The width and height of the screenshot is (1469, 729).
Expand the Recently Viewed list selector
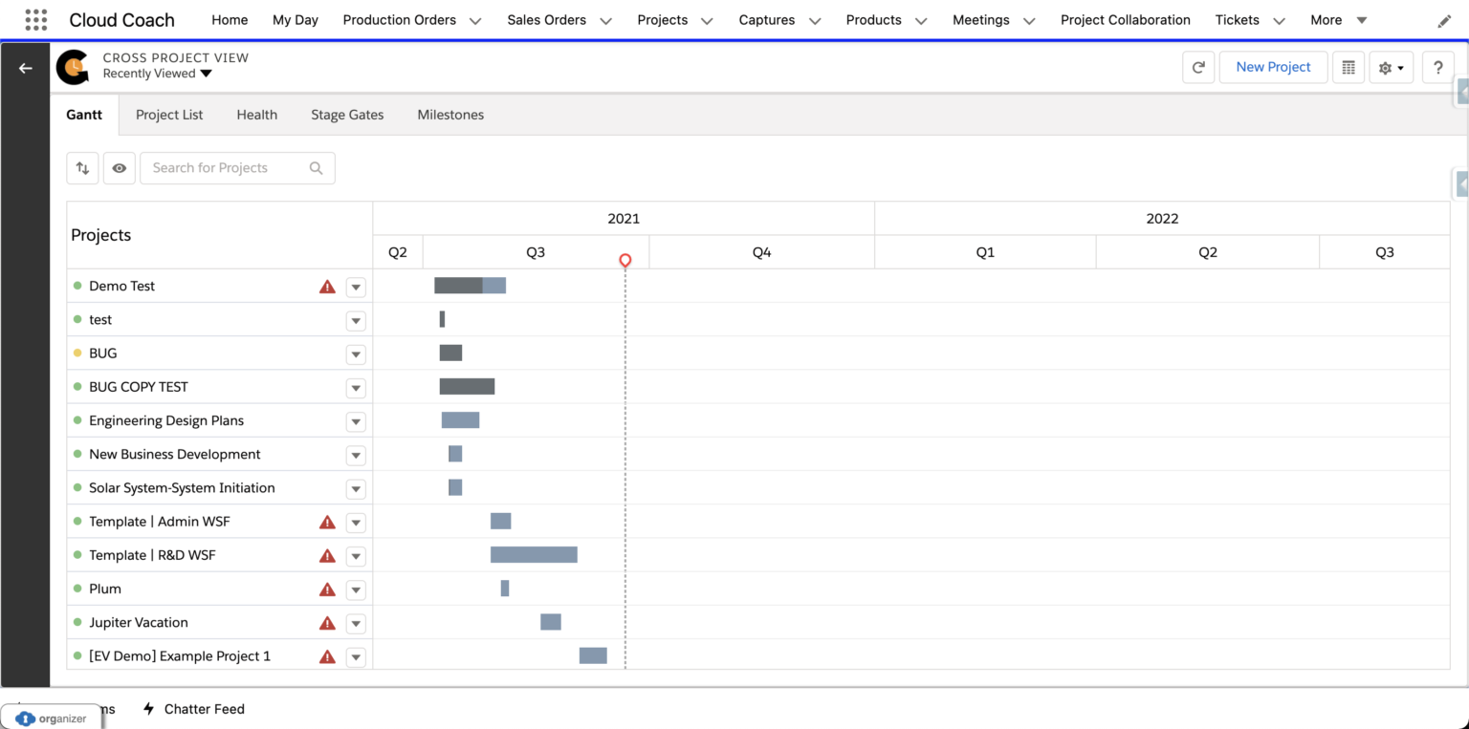(208, 73)
